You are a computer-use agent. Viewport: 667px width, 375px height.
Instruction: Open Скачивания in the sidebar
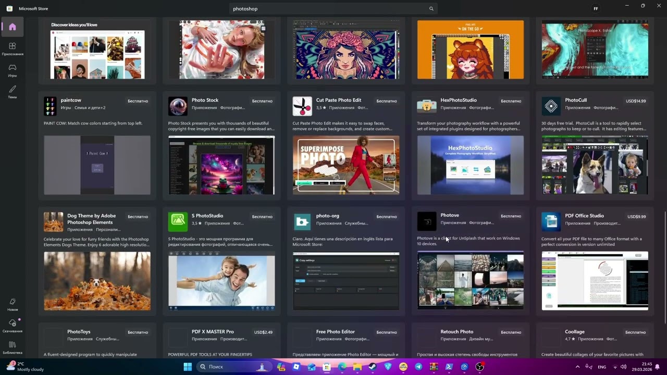click(x=13, y=326)
